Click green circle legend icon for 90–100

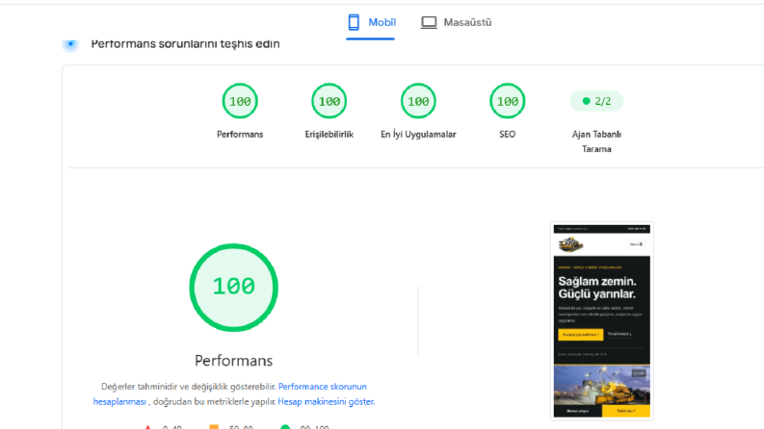click(x=285, y=427)
